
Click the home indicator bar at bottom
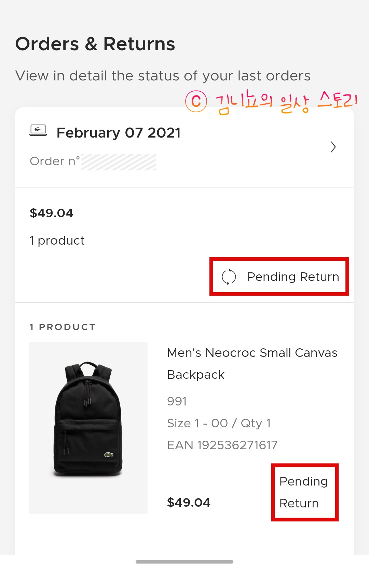(x=184, y=562)
